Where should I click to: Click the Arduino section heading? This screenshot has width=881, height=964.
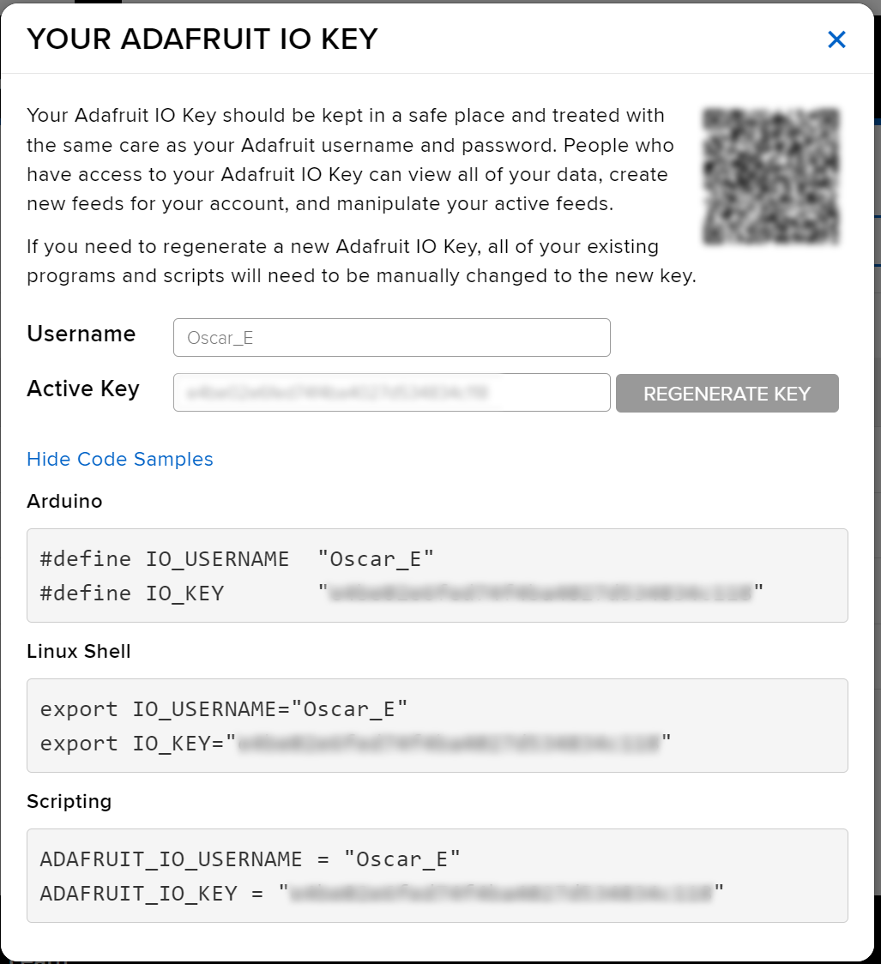click(x=64, y=501)
